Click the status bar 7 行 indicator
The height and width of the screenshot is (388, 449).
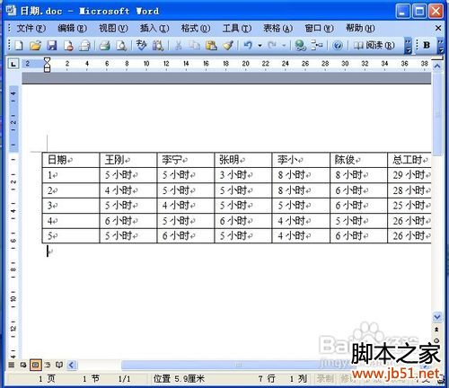click(x=267, y=379)
